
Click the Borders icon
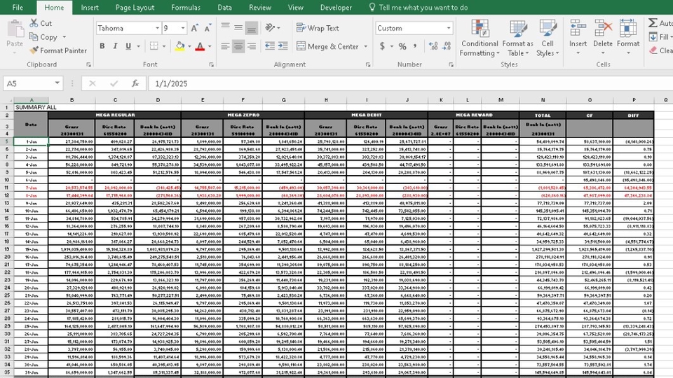click(154, 46)
